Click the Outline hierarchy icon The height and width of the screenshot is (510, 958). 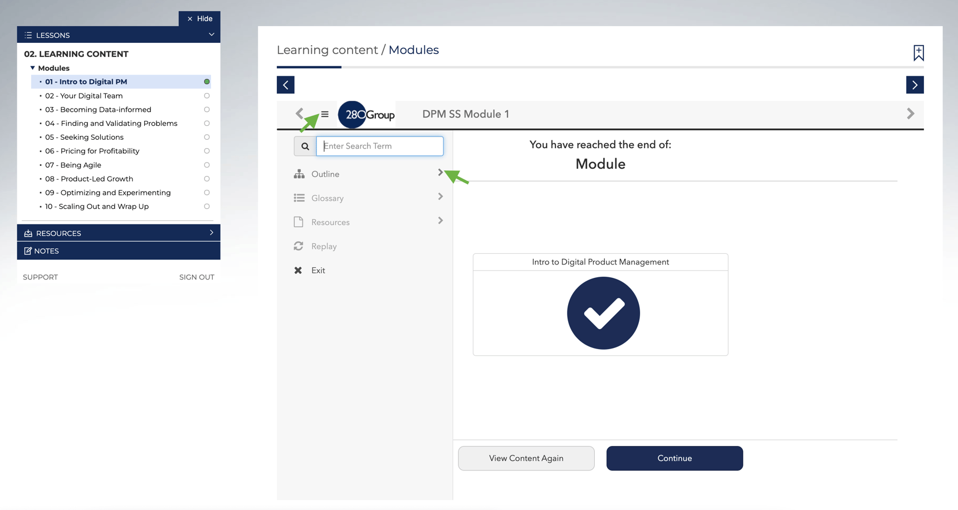coord(299,174)
